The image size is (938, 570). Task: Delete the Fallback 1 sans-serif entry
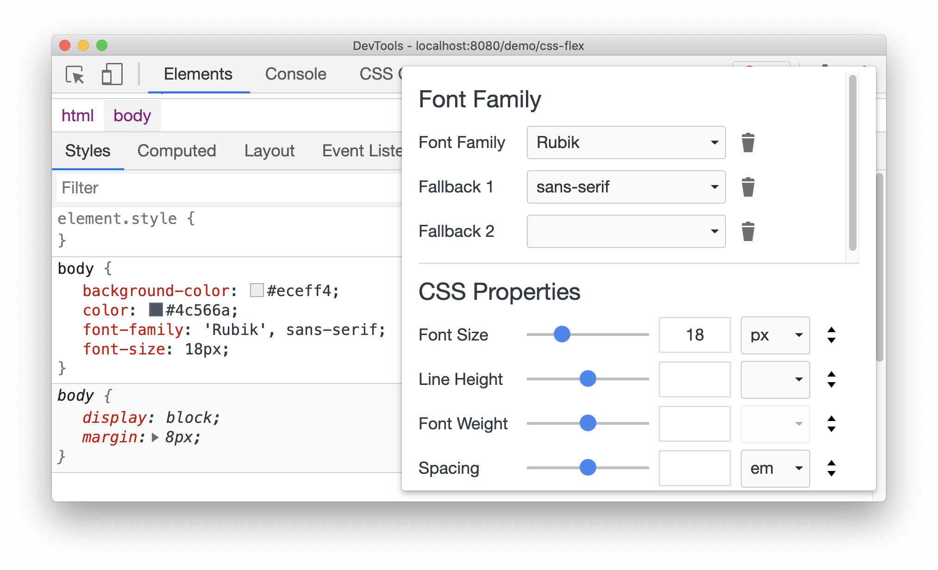click(748, 186)
